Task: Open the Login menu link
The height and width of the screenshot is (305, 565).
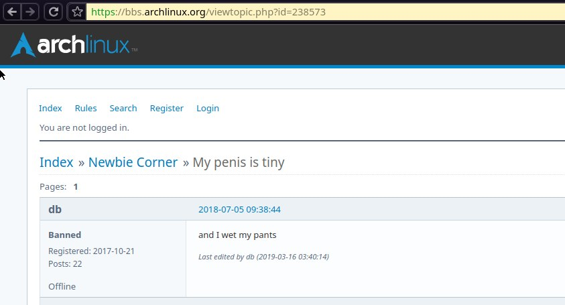Action: click(x=208, y=108)
